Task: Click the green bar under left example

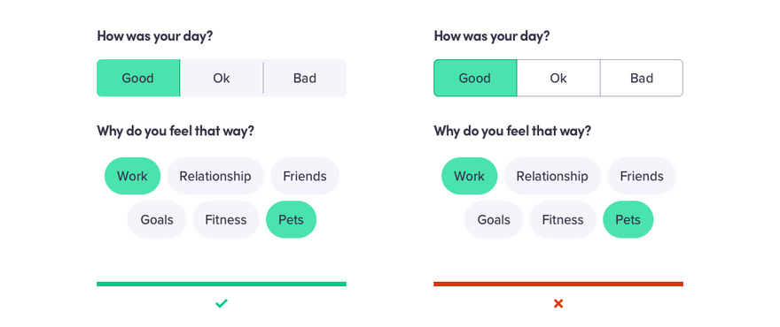Action: pos(222,284)
